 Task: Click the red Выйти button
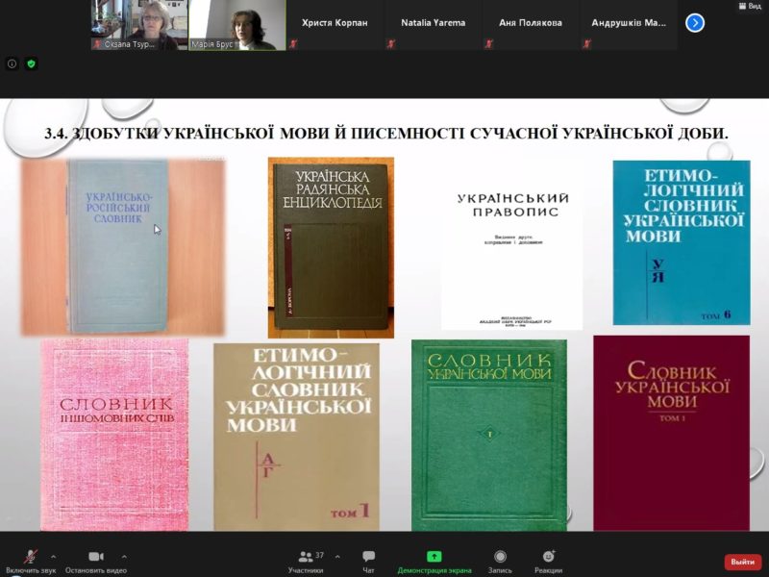[742, 562]
